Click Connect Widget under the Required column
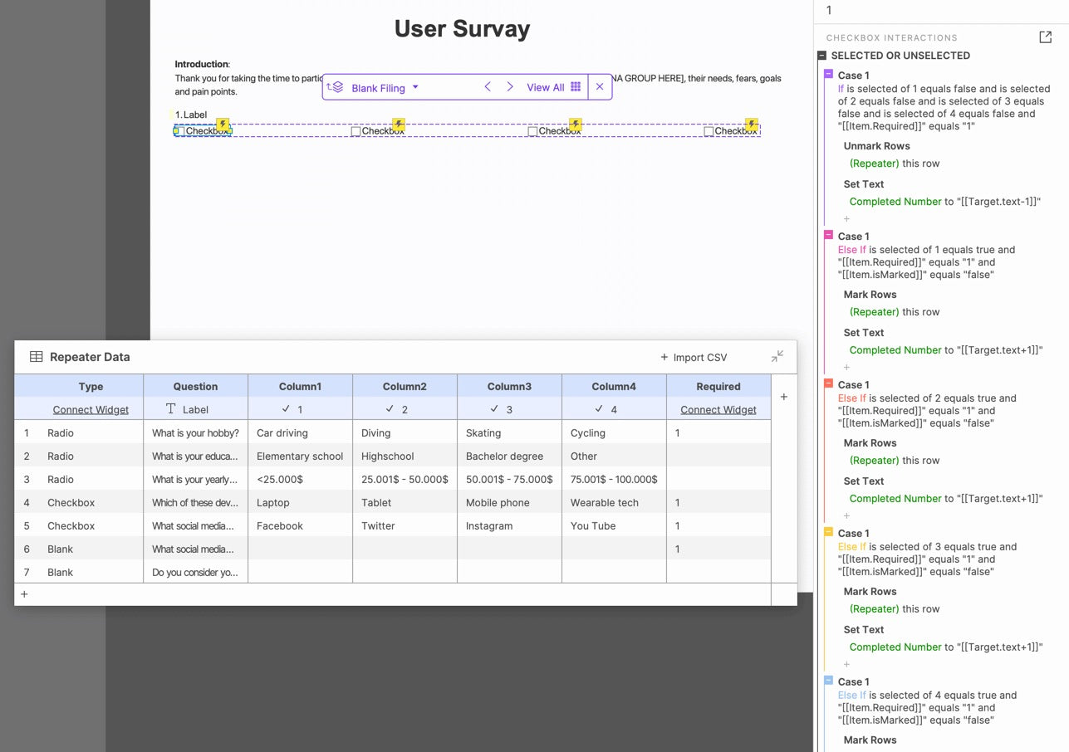 click(718, 409)
